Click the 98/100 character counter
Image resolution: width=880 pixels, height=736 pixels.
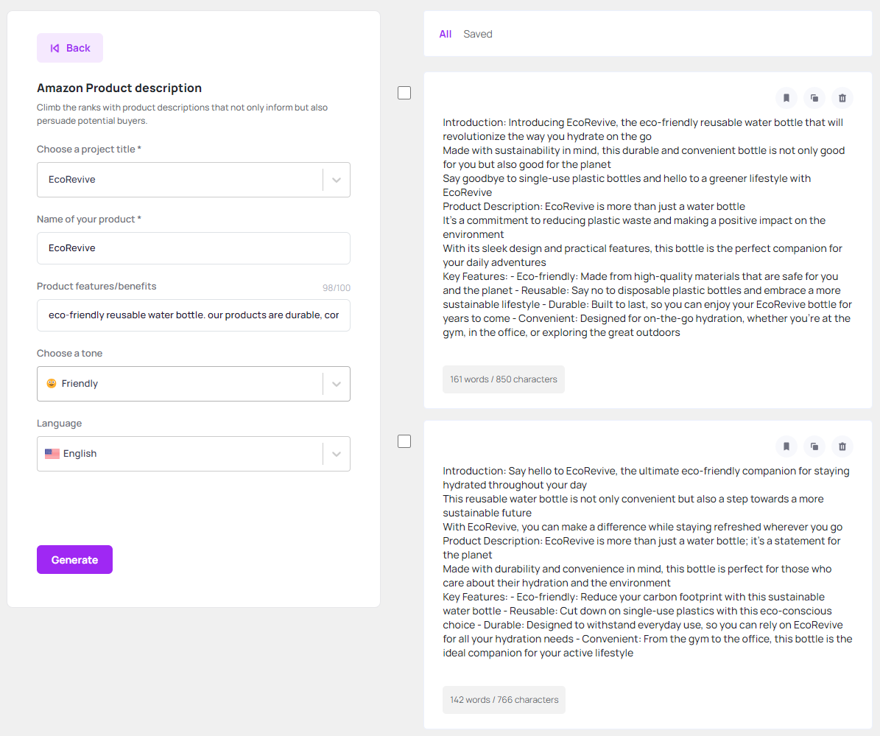pyautogui.click(x=337, y=288)
